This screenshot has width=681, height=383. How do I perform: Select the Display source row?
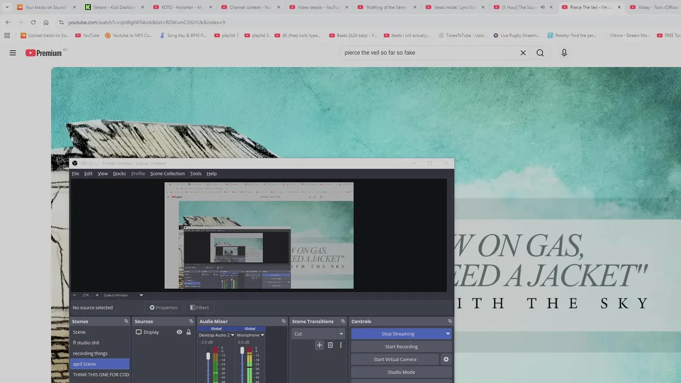163,332
